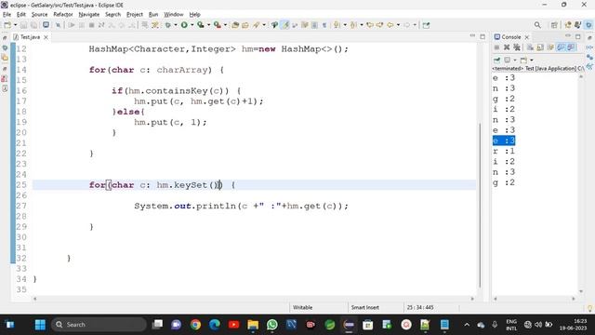595x335 pixels.
Task: Click the Save icon in toolbar
Action: (23, 25)
